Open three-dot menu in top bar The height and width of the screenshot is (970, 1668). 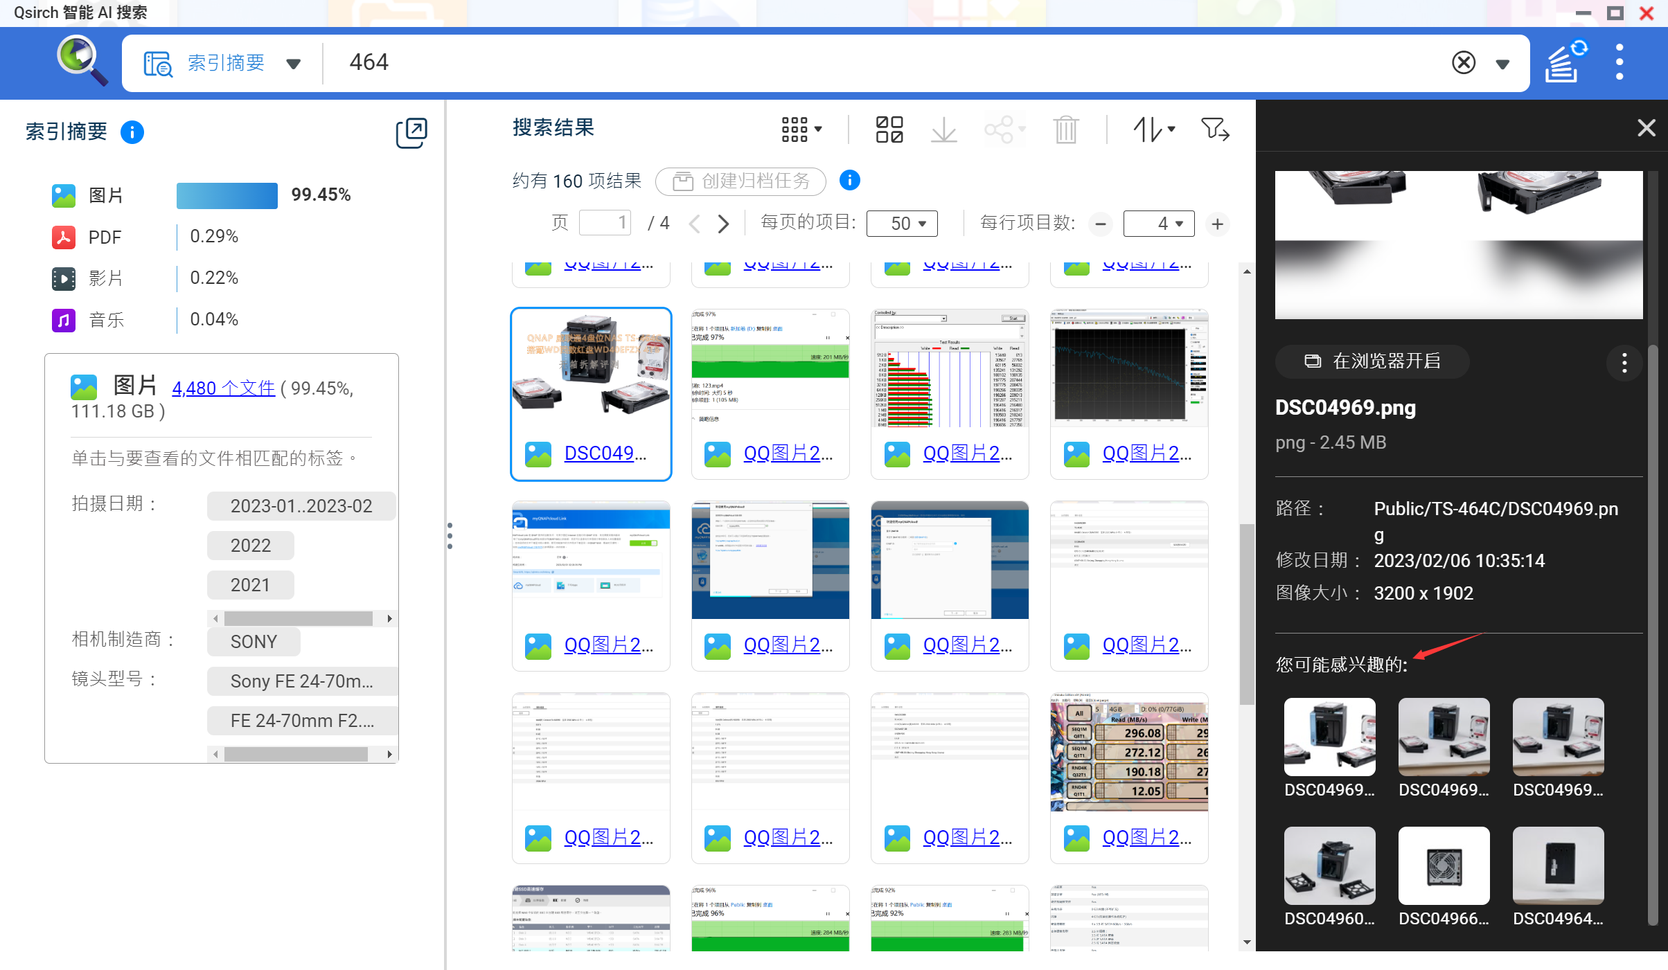1620,62
